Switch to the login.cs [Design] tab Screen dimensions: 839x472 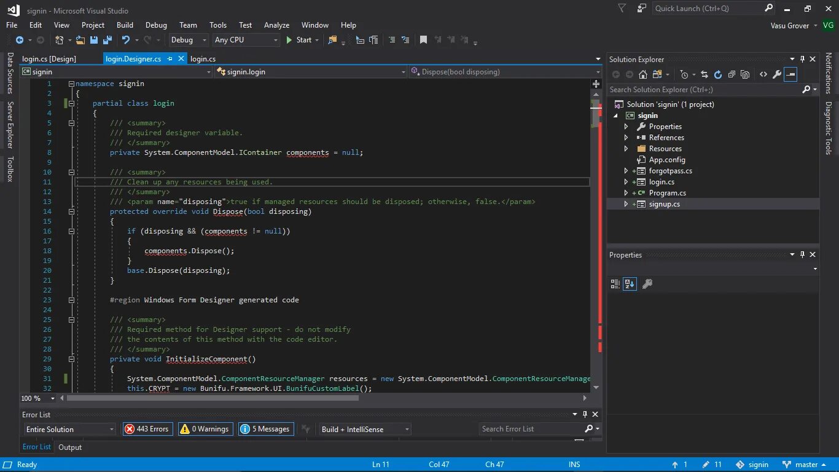click(x=49, y=59)
